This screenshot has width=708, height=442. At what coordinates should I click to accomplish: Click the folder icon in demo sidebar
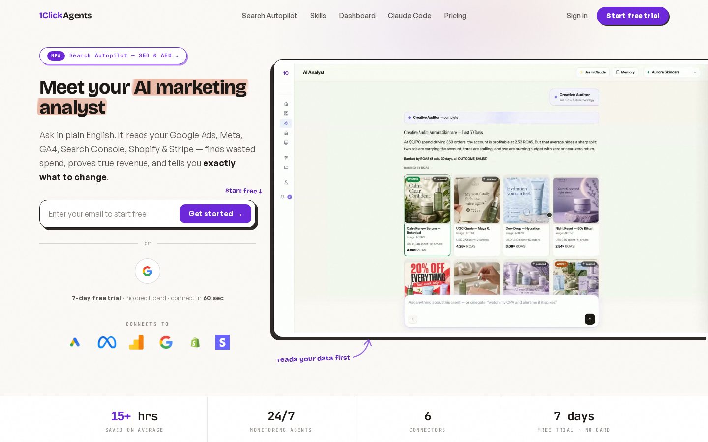[286, 167]
